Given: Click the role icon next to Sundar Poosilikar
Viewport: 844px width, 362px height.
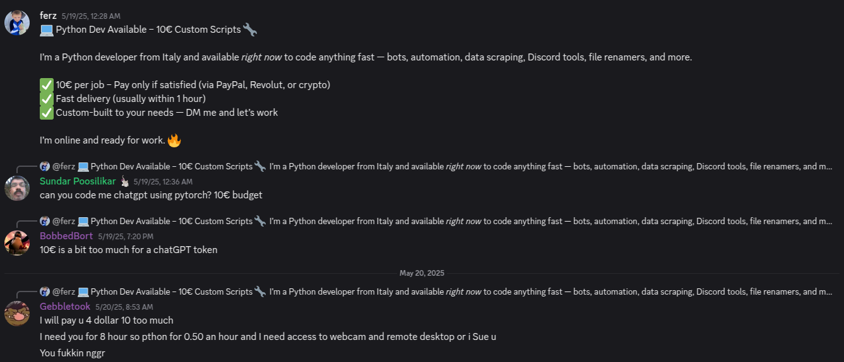Looking at the screenshot, I should pos(124,181).
